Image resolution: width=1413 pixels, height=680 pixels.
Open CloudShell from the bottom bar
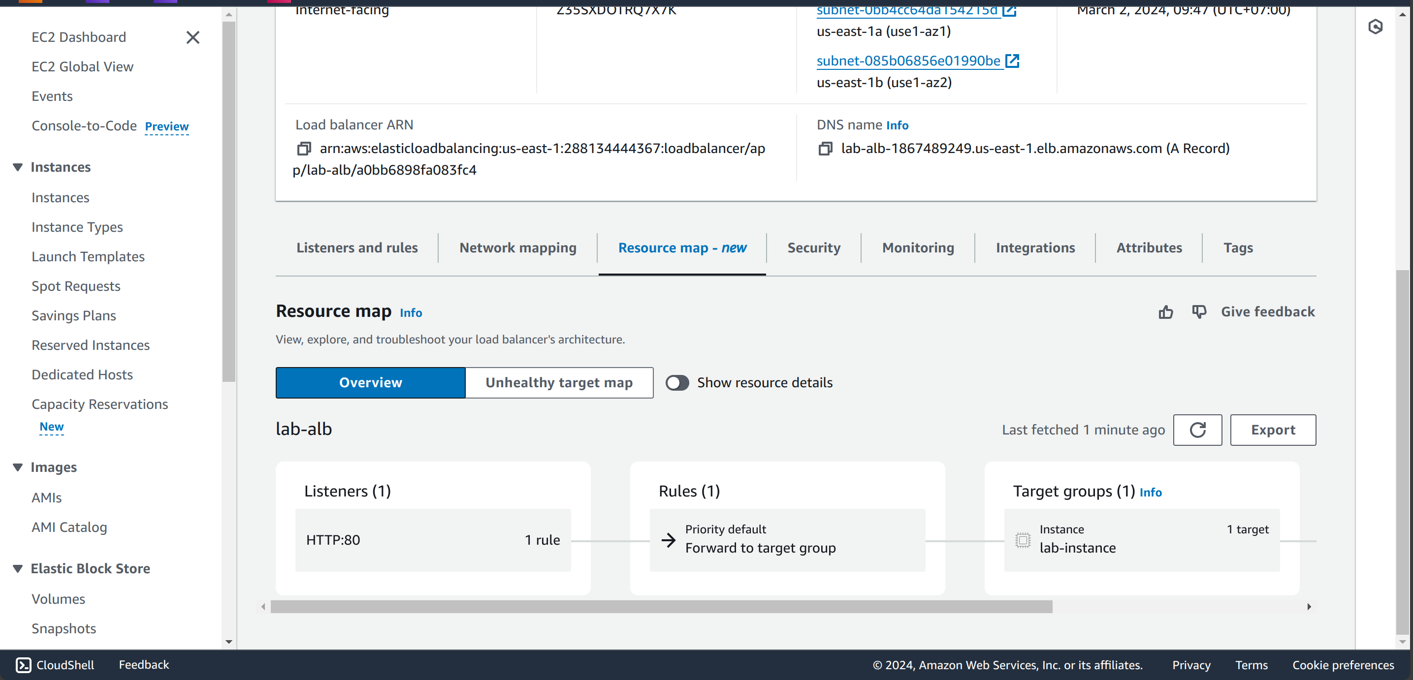(x=54, y=665)
